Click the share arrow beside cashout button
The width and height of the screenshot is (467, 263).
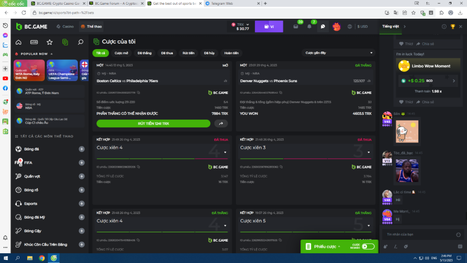221,124
